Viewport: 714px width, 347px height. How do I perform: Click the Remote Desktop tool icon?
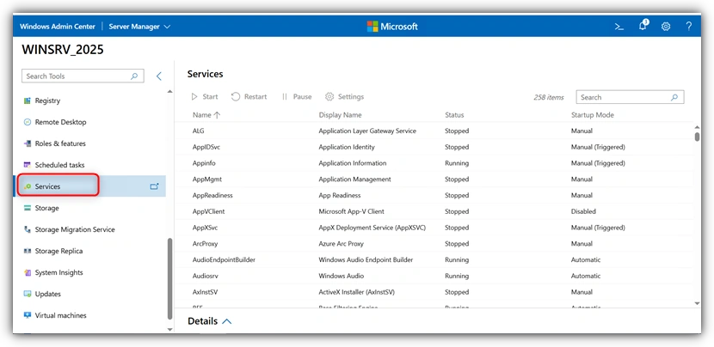pos(28,122)
